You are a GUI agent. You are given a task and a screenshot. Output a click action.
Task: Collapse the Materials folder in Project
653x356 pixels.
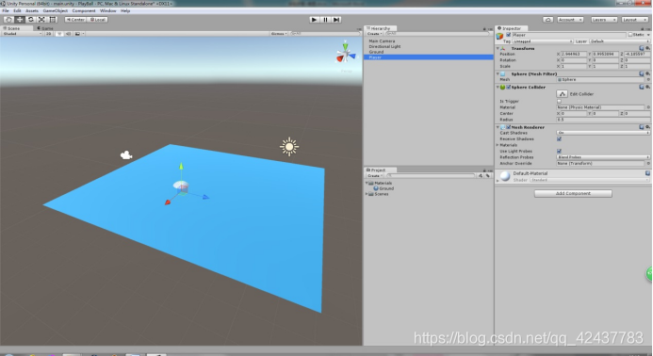coord(367,184)
